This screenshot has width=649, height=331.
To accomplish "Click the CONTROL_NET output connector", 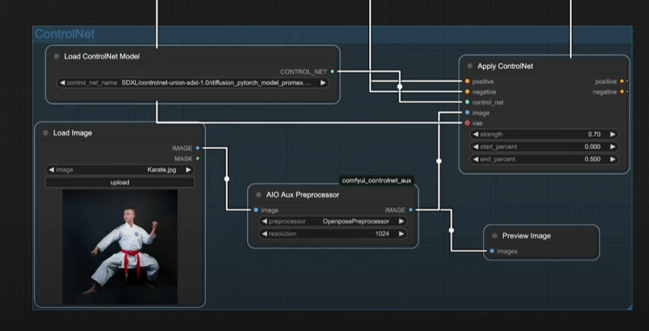I will pos(332,71).
